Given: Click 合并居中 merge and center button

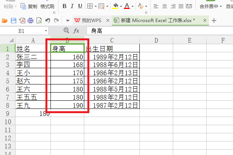Looking at the screenshot, I should (x=209, y=6).
